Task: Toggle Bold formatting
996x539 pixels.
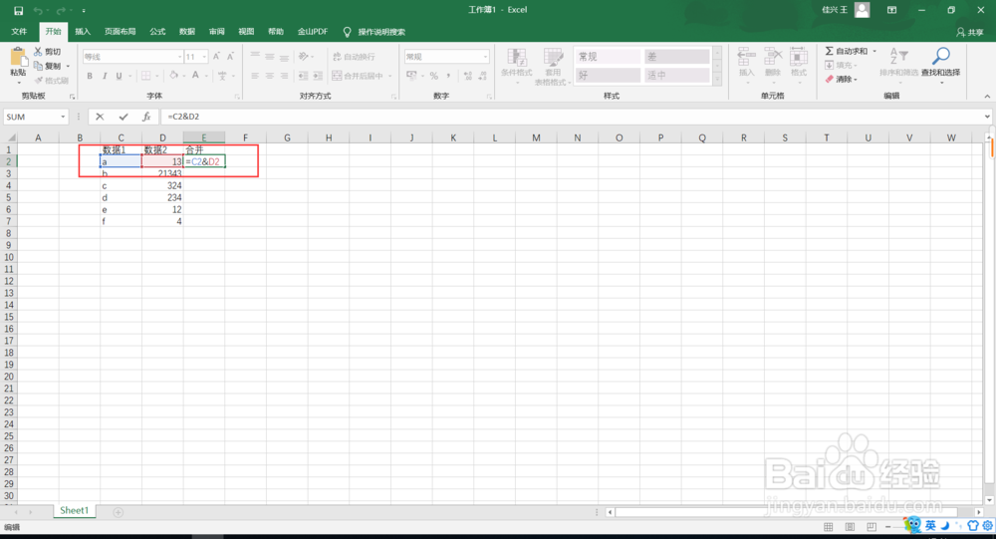Action: click(90, 76)
